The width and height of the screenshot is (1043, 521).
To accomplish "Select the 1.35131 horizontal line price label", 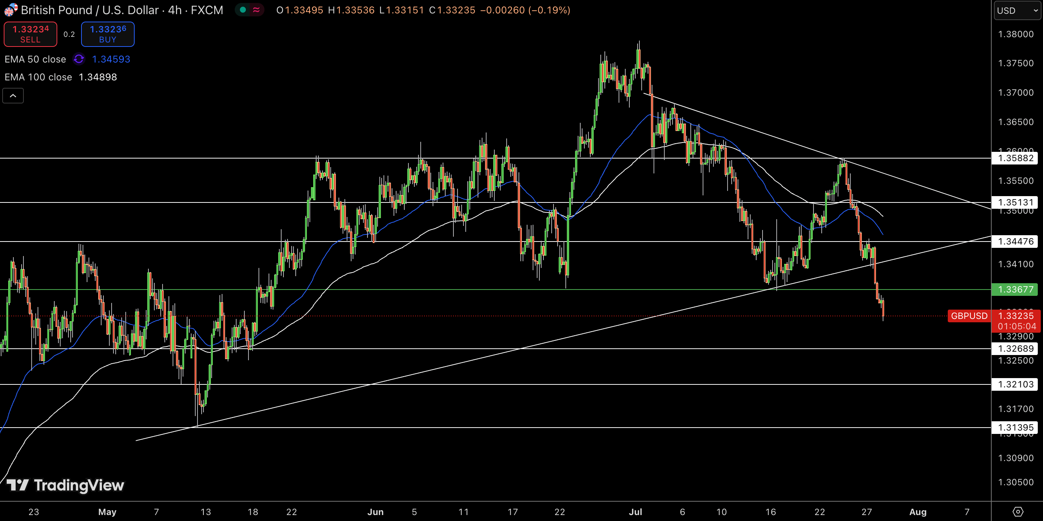I will [x=1015, y=202].
